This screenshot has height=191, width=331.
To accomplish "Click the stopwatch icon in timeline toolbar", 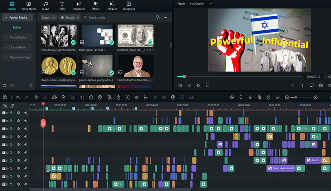I will 118,98.
